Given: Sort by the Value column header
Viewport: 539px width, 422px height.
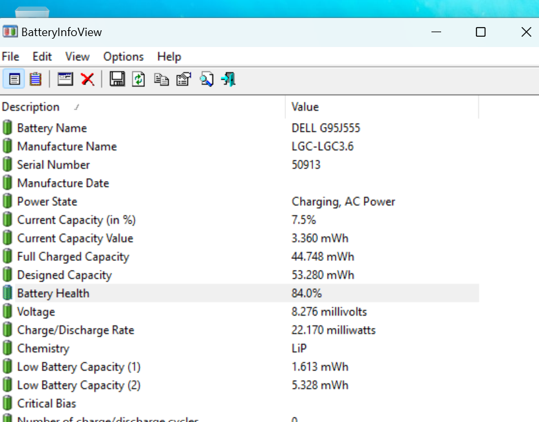Looking at the screenshot, I should [x=382, y=107].
